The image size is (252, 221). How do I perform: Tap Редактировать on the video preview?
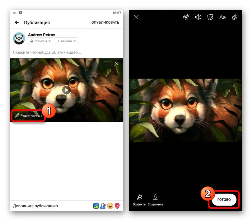click(x=28, y=115)
